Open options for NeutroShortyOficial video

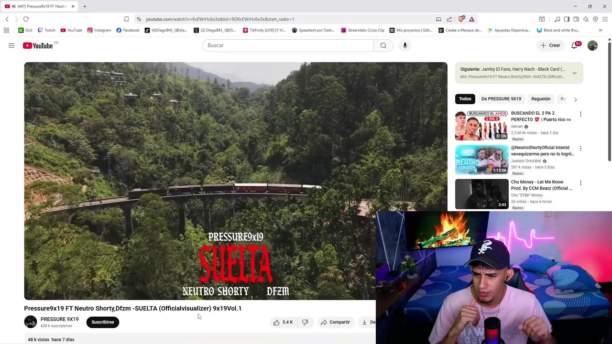click(580, 149)
